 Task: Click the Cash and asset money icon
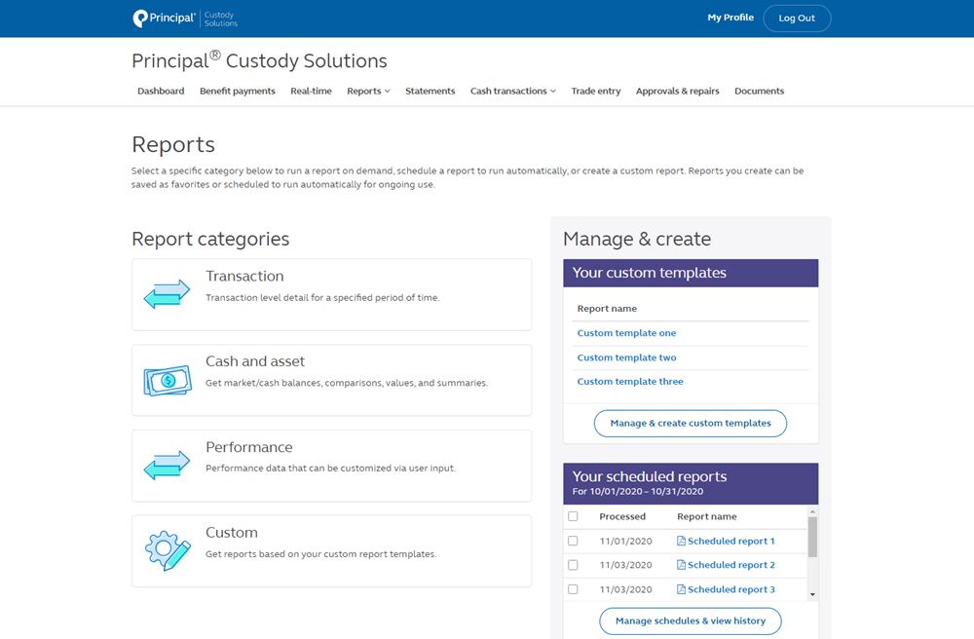click(167, 379)
